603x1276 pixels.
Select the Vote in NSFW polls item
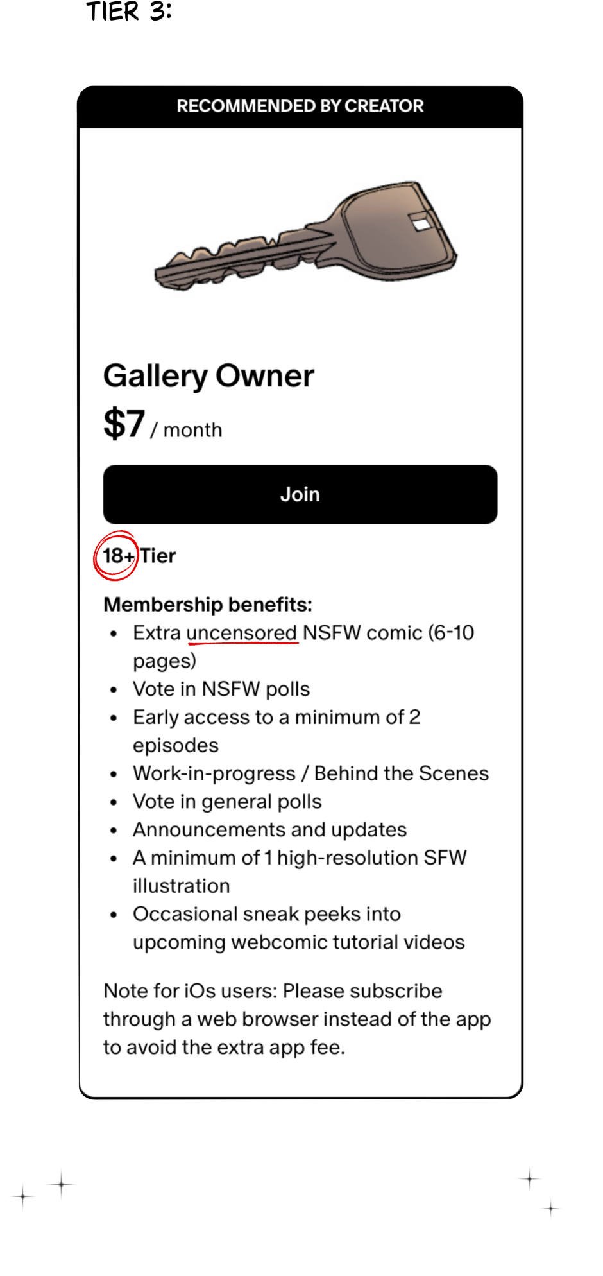[x=221, y=689]
